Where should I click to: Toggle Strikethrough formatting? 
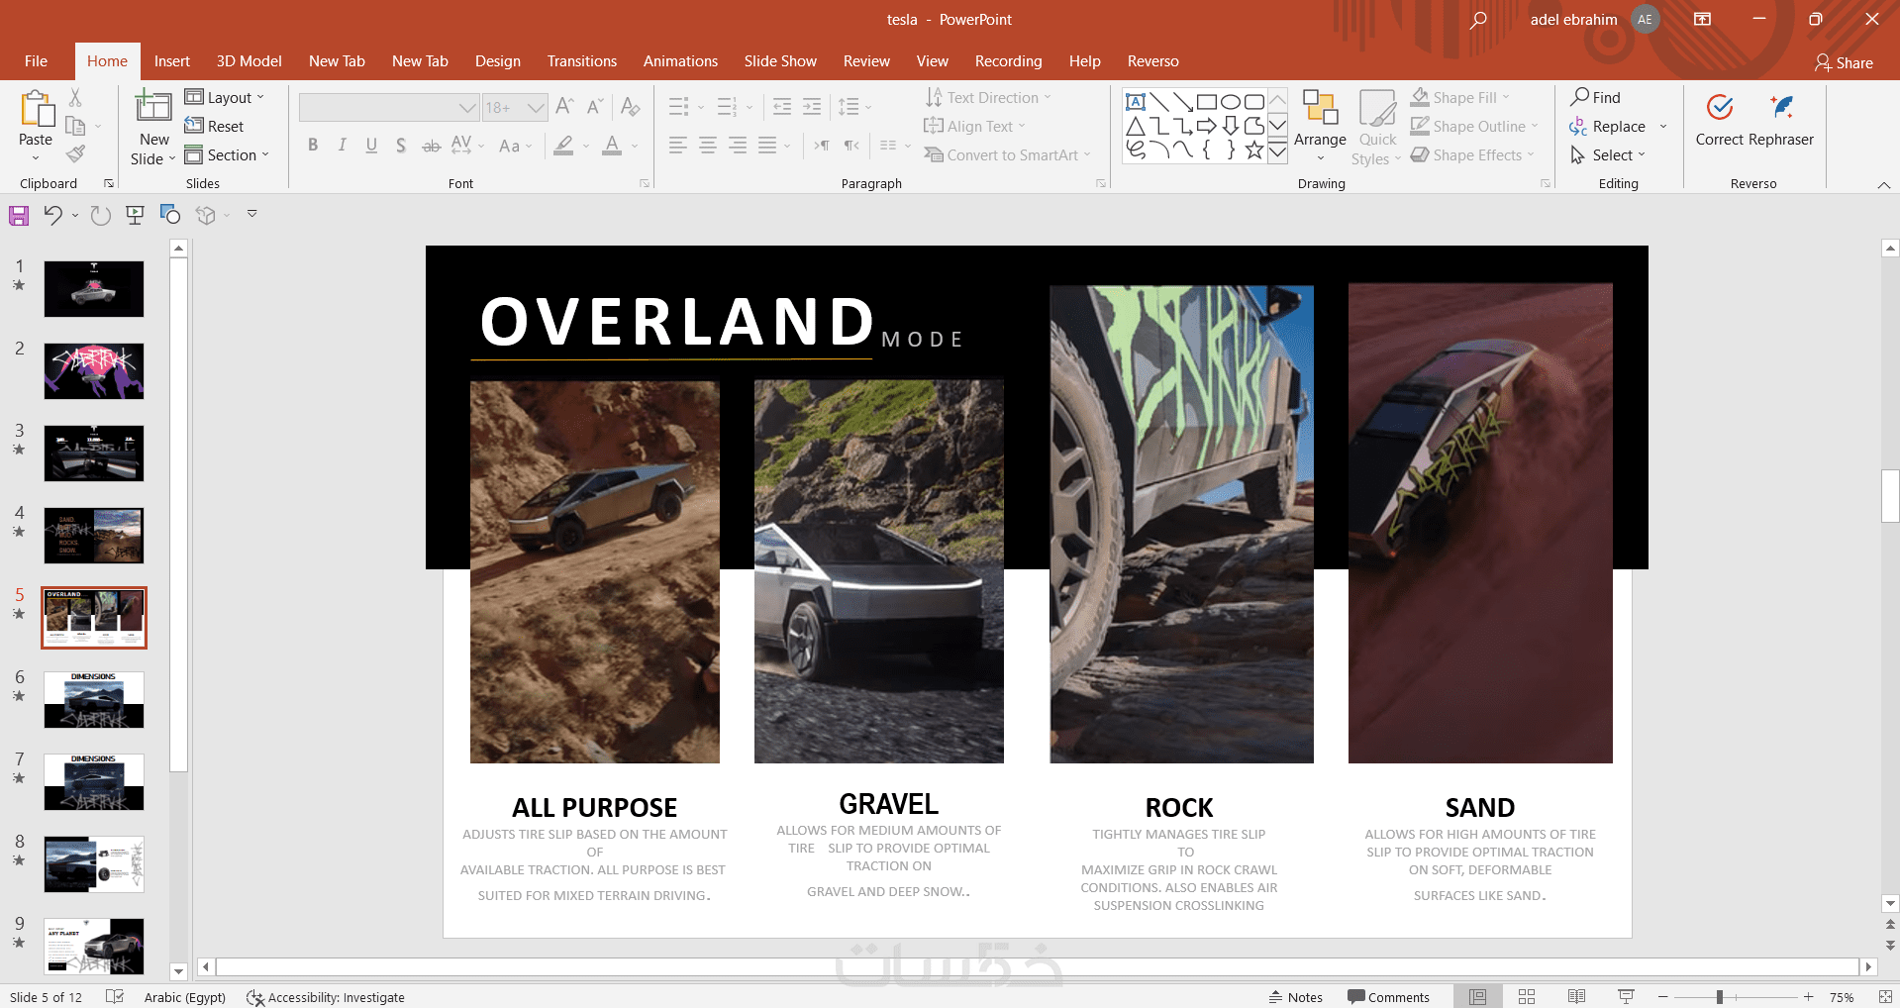click(x=431, y=146)
